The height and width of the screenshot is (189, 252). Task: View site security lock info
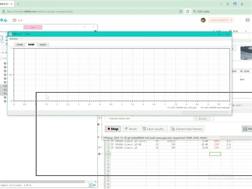[3, 12]
